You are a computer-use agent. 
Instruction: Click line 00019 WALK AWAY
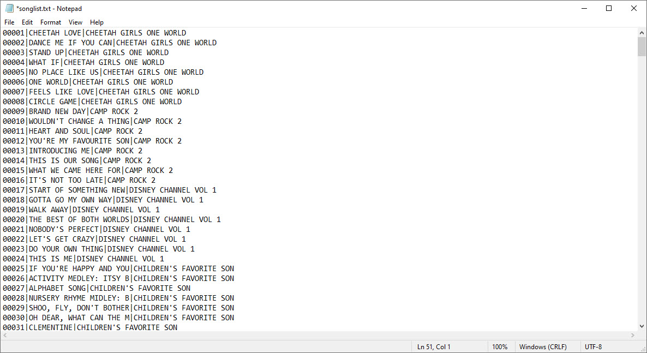[81, 210]
